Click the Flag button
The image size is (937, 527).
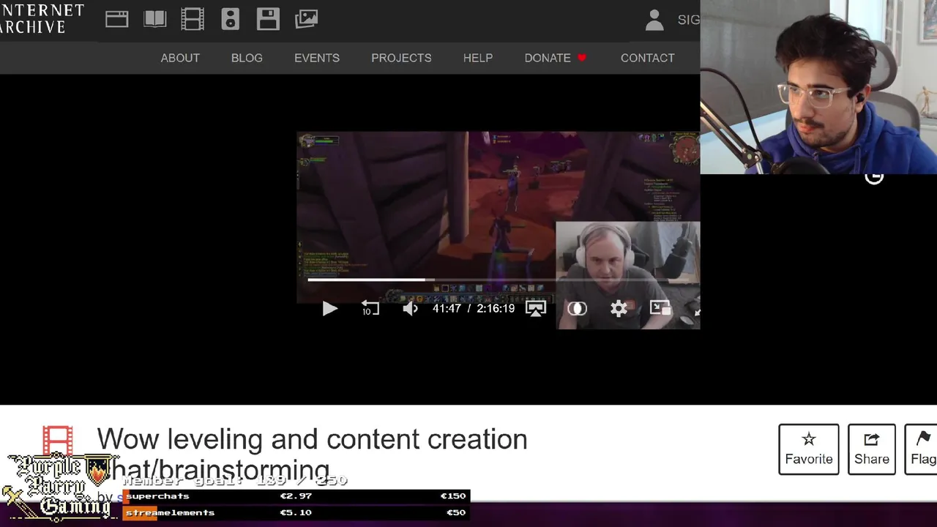(x=922, y=449)
